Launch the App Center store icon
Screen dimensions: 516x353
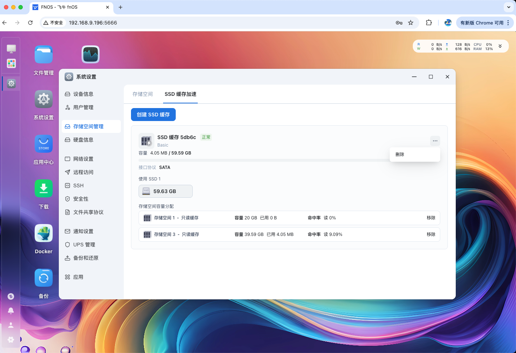(44, 144)
